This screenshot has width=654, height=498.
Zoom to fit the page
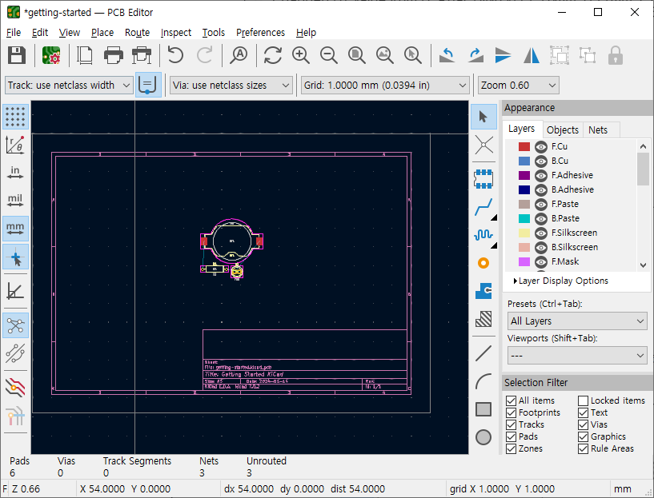tap(357, 55)
